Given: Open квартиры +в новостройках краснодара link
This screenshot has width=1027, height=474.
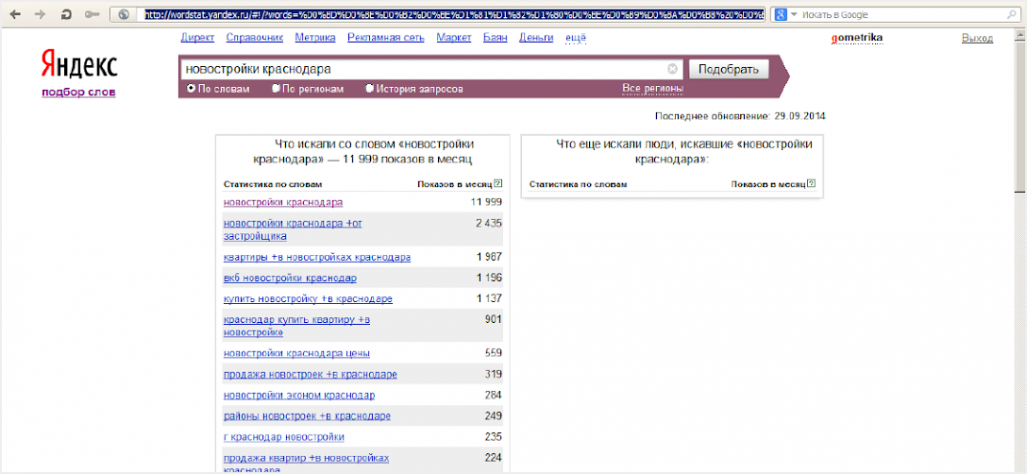Looking at the screenshot, I should pyautogui.click(x=317, y=257).
